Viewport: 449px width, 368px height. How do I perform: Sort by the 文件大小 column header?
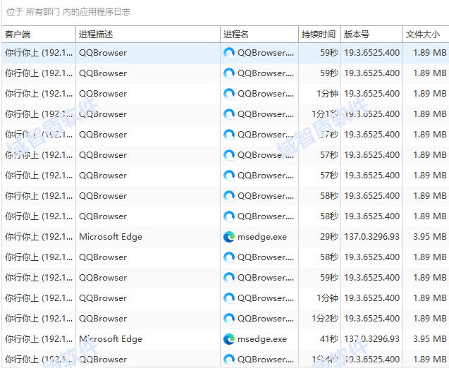point(426,35)
